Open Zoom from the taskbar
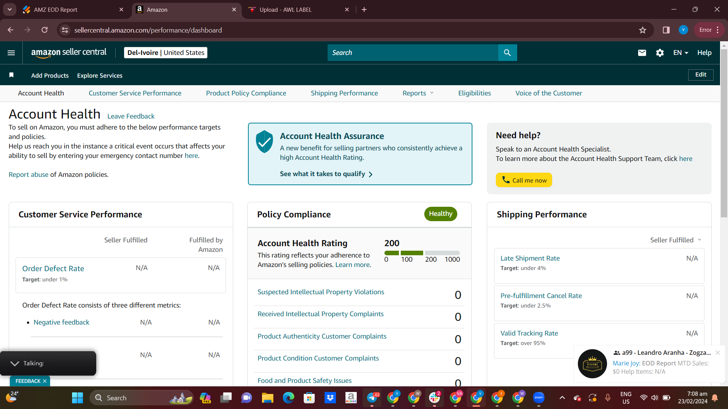Viewport: 728px width, 409px height. [x=539, y=398]
